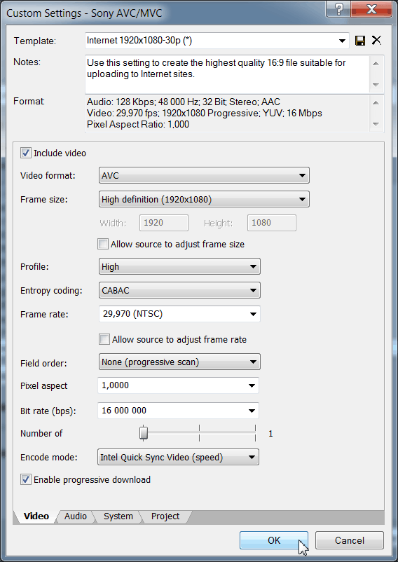
Task: Expand the Frame size dropdown
Action: pos(204,199)
